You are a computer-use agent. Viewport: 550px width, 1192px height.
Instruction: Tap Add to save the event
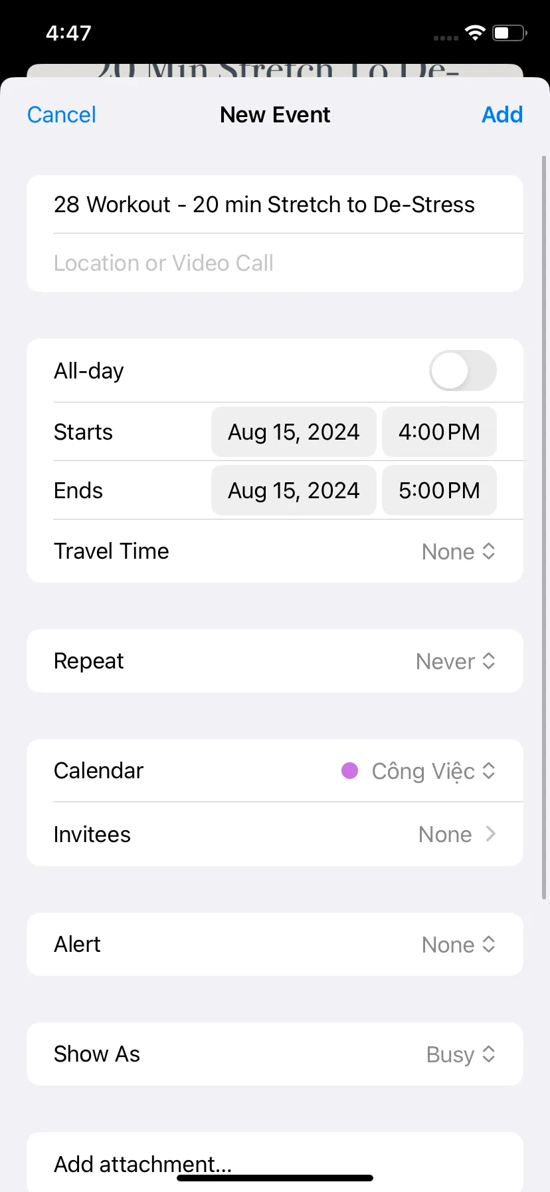pos(502,114)
